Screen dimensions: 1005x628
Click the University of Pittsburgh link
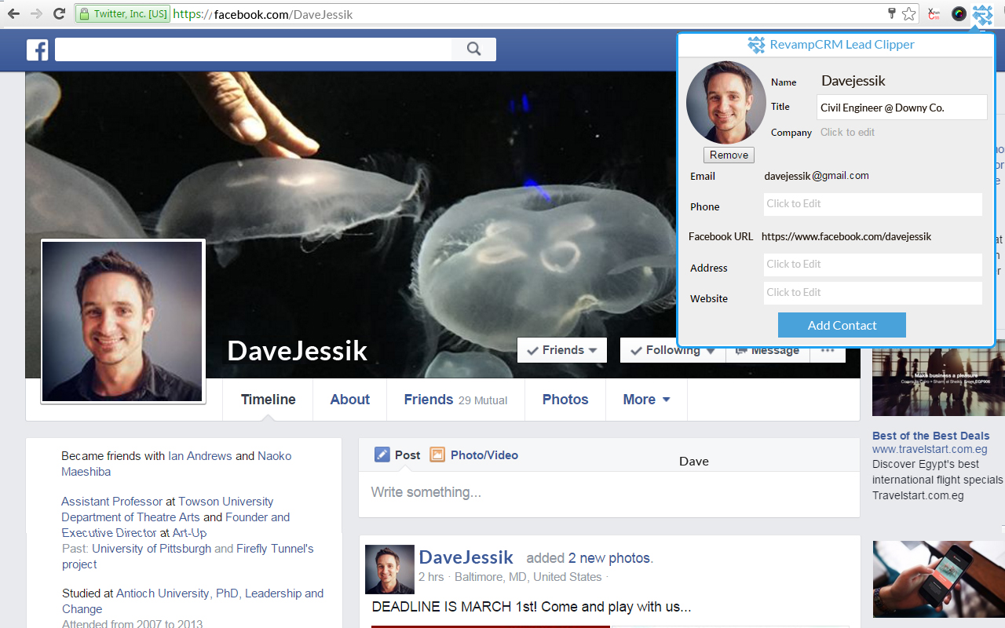152,549
